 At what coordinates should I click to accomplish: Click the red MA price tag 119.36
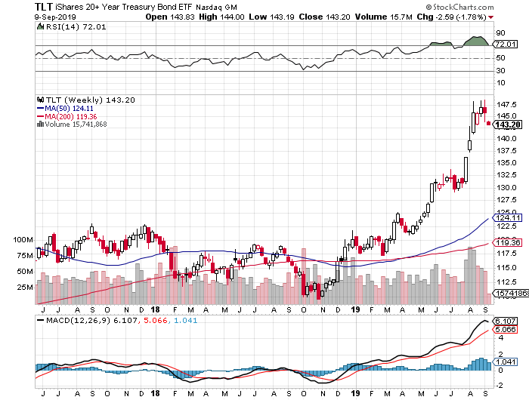click(508, 242)
